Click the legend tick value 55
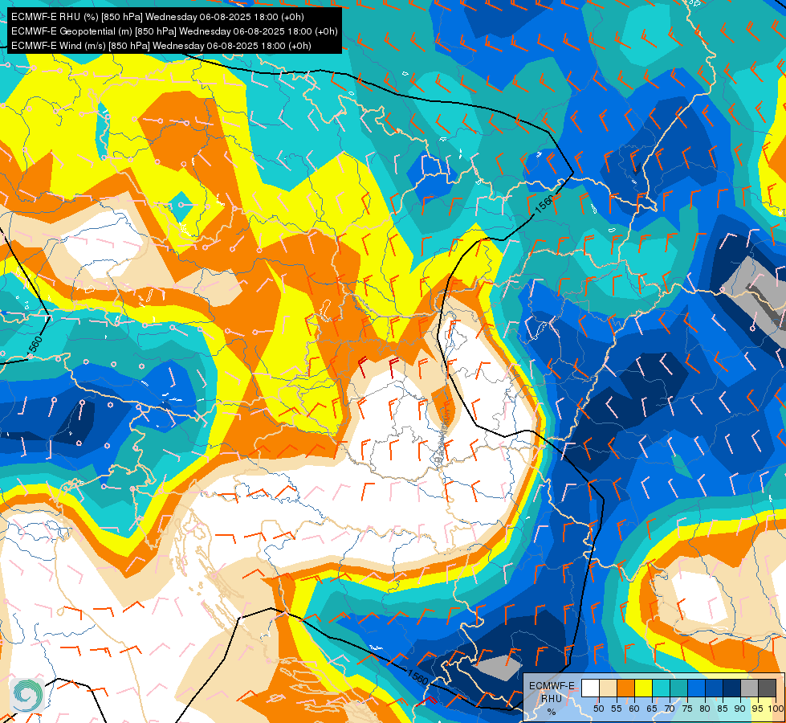 tap(616, 709)
